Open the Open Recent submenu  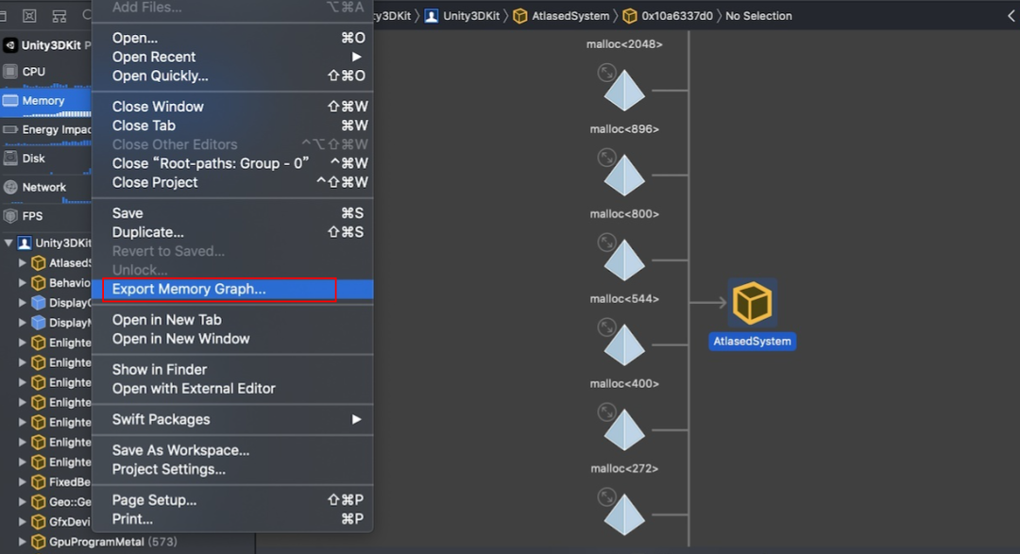[232, 57]
